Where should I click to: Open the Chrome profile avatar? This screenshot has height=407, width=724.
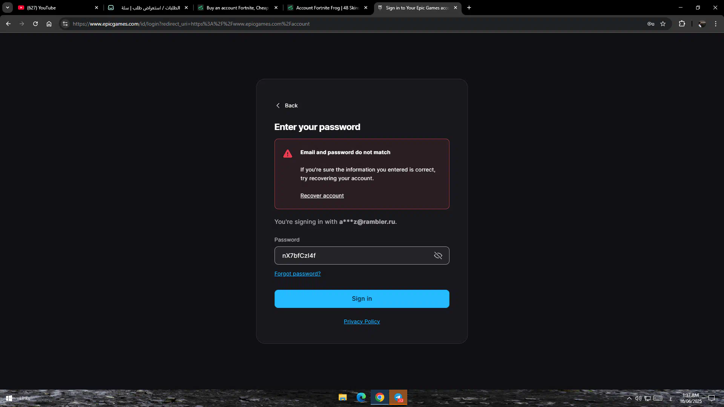[x=702, y=24]
